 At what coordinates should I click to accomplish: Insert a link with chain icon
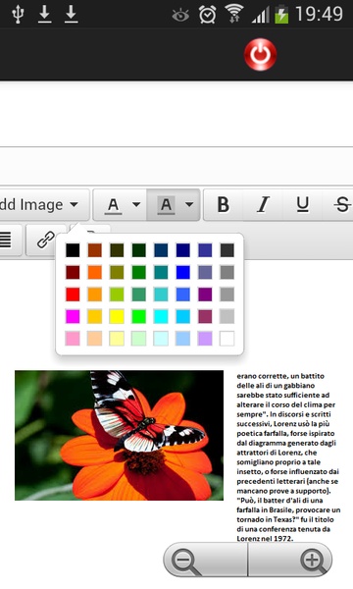(45, 240)
